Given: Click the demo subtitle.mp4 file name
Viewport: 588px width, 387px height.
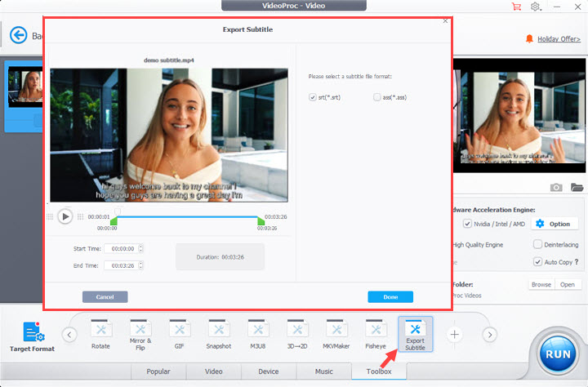Looking at the screenshot, I should 169,60.
